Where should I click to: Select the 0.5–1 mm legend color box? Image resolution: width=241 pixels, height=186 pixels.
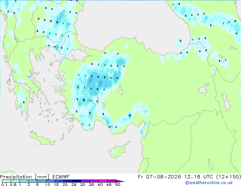click(x=15, y=181)
